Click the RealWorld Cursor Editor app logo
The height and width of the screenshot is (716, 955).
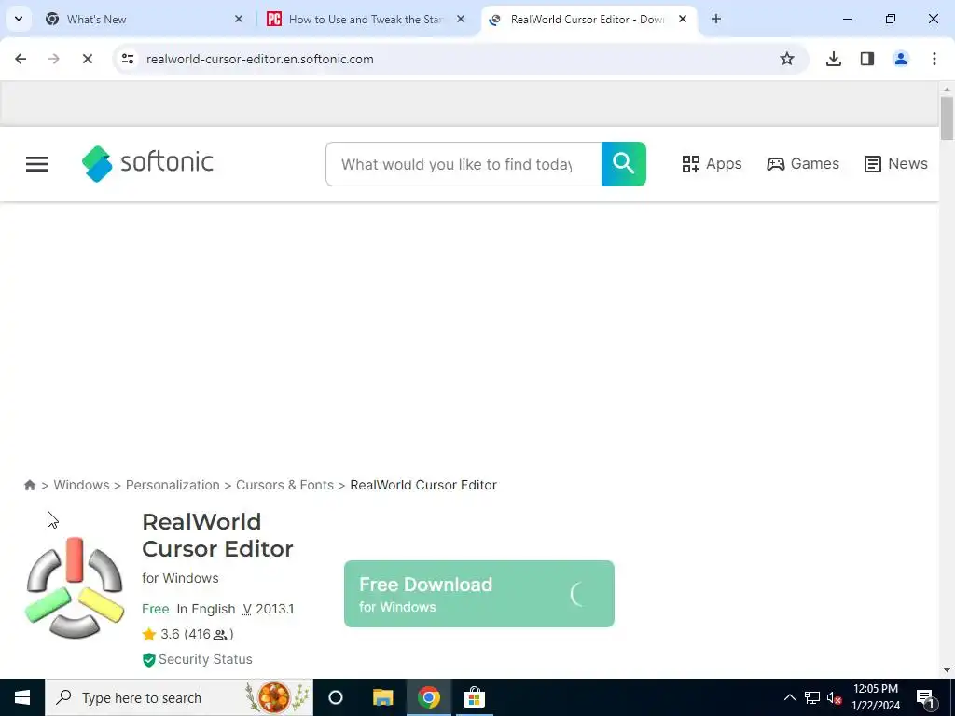click(75, 587)
